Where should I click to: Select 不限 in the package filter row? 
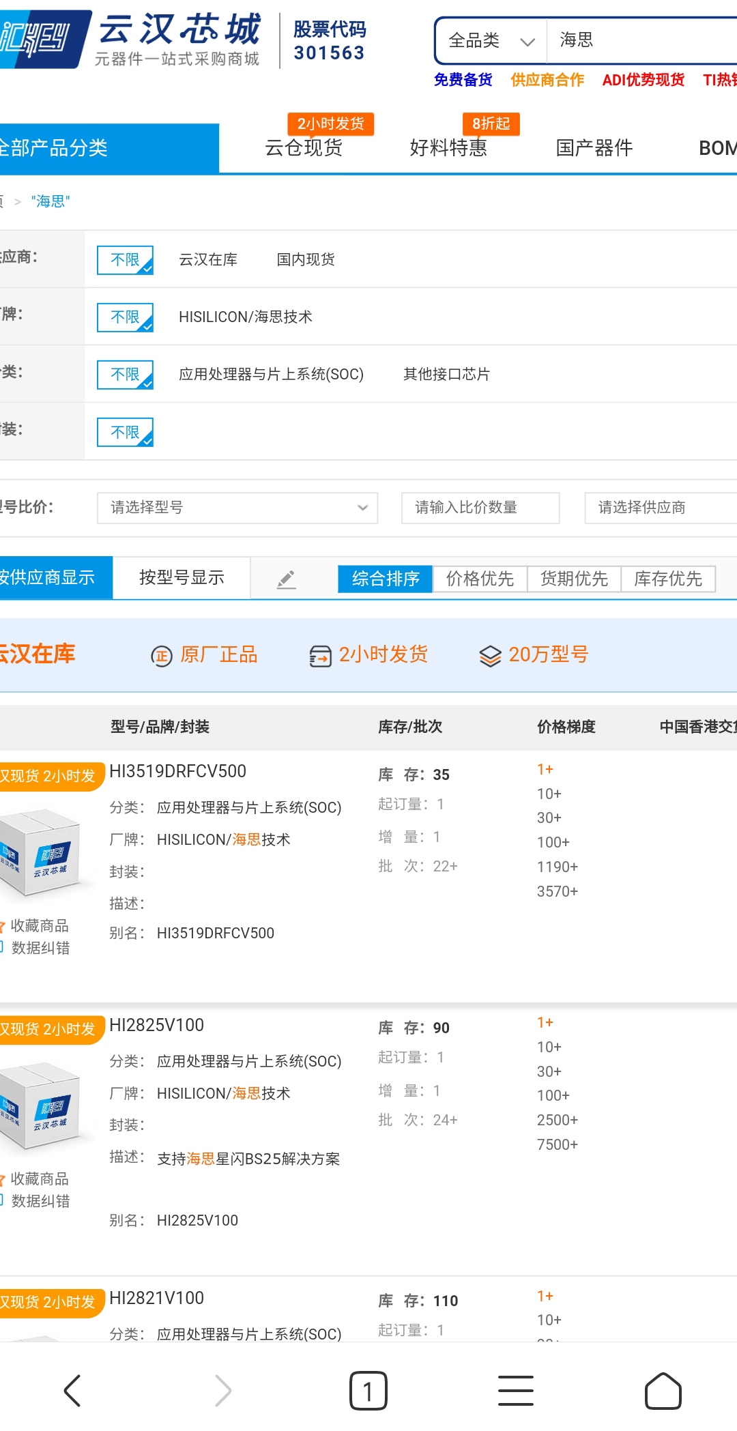pyautogui.click(x=125, y=432)
